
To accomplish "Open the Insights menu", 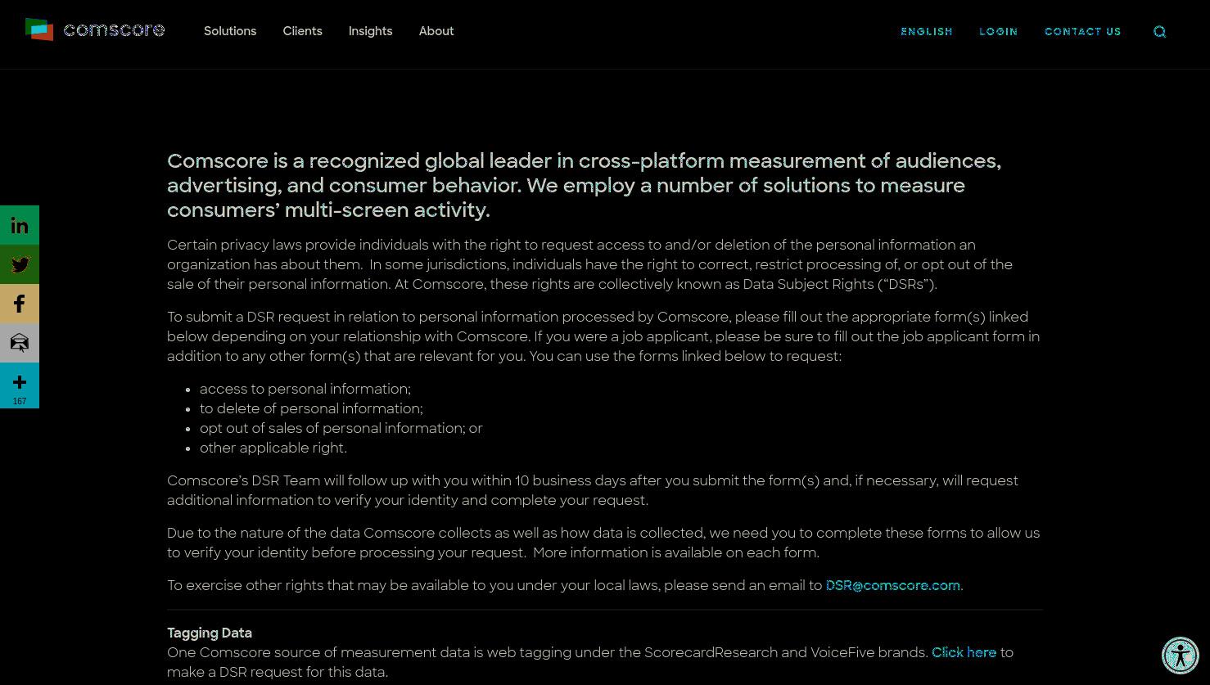I will click(370, 31).
